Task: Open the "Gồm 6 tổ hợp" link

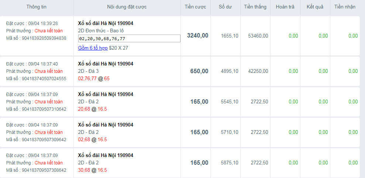Action: coord(93,48)
